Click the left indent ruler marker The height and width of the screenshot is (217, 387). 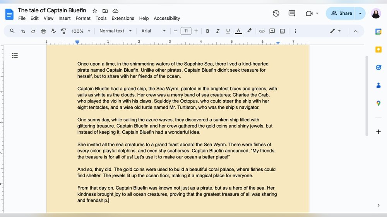click(x=77, y=42)
